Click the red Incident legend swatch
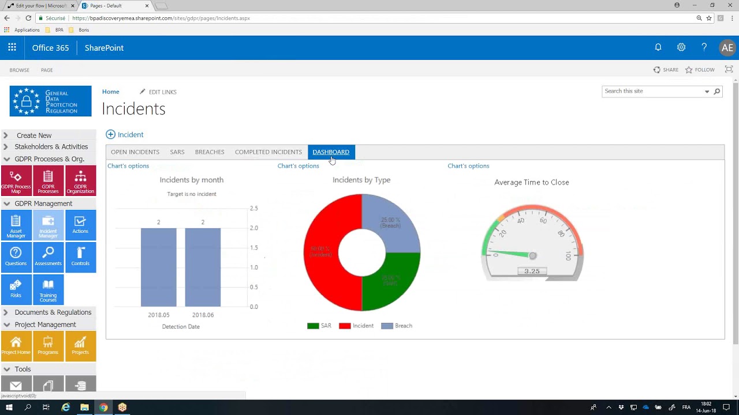This screenshot has height=415, width=739. [x=345, y=326]
